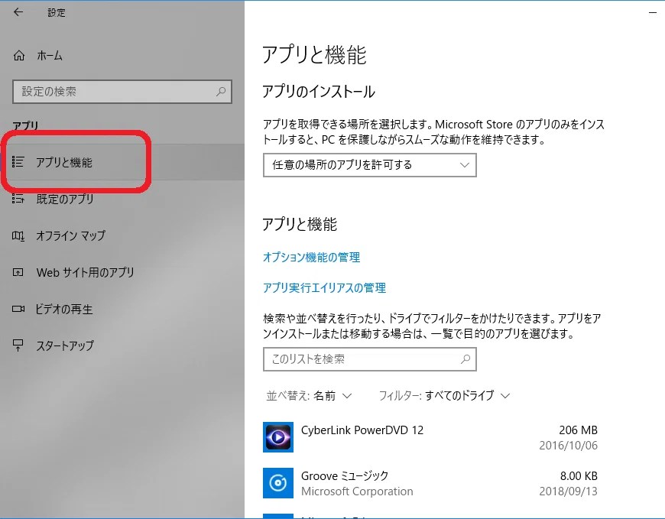The height and width of the screenshot is (519, 665).
Task: Focus the このリストを検索 field
Action: 370,359
